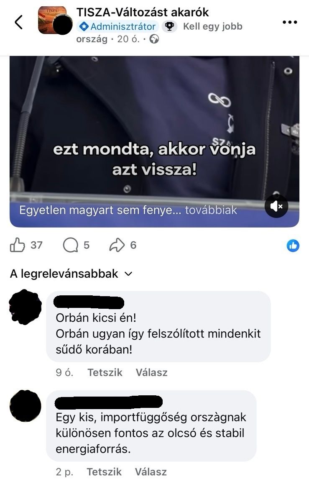This screenshot has height=484, width=309.
Task: Expand the caption with 'továbbiak' link
Action: [x=211, y=210]
